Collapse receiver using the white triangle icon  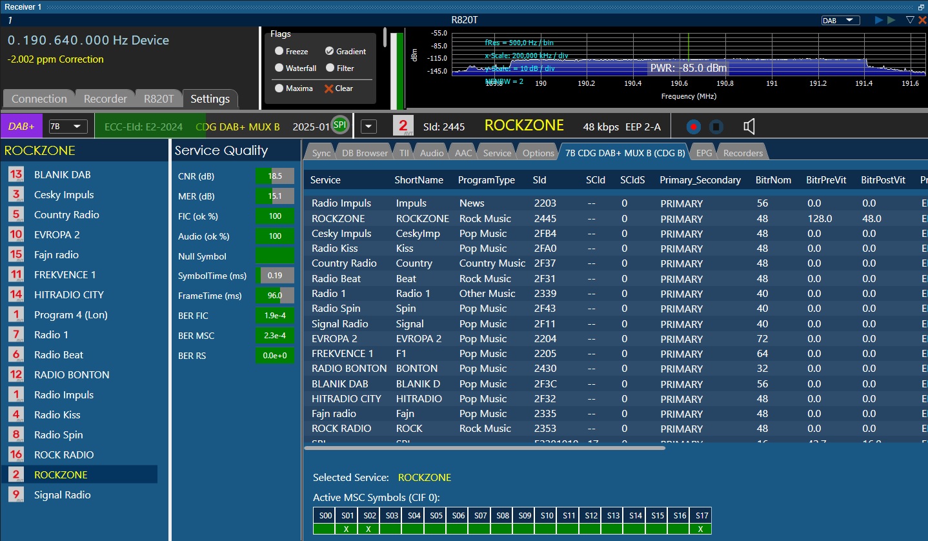pyautogui.click(x=910, y=20)
